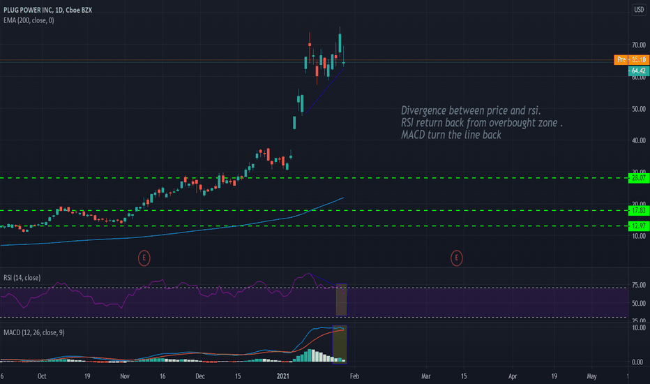This screenshot has width=650, height=384.
Task: Click the Oct date label
Action: pos(42,376)
